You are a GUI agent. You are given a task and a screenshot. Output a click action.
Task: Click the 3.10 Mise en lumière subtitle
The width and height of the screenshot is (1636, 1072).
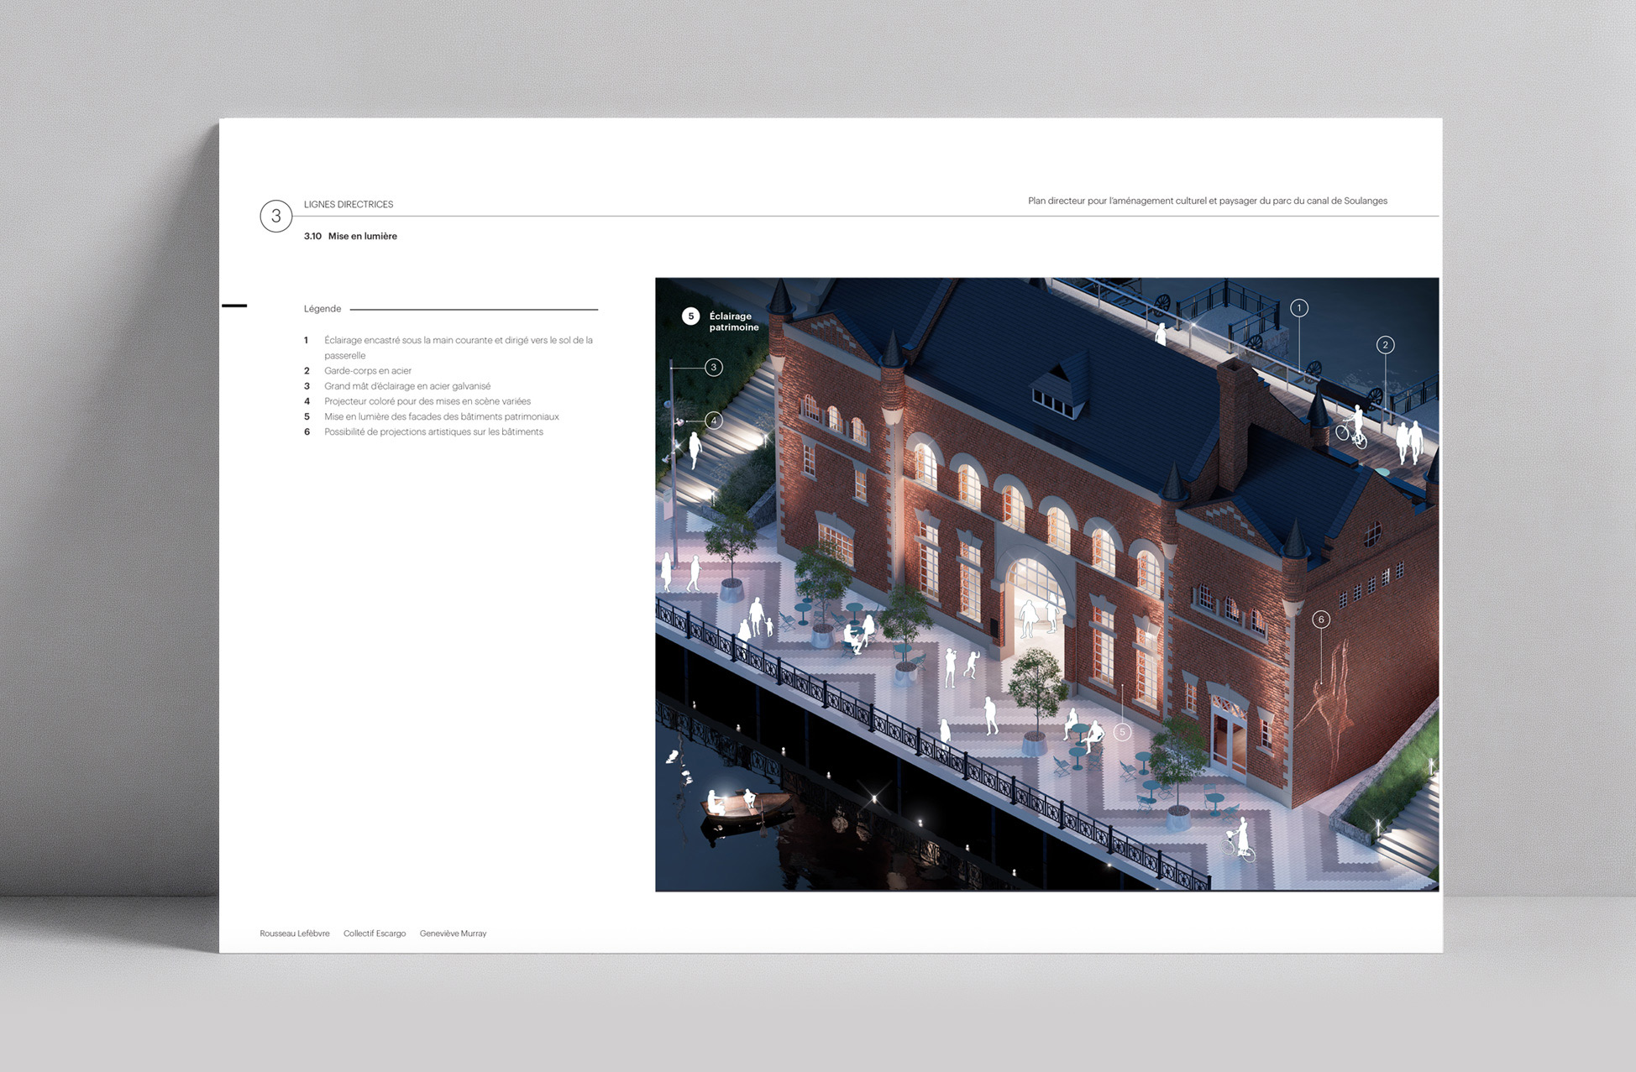(x=350, y=237)
